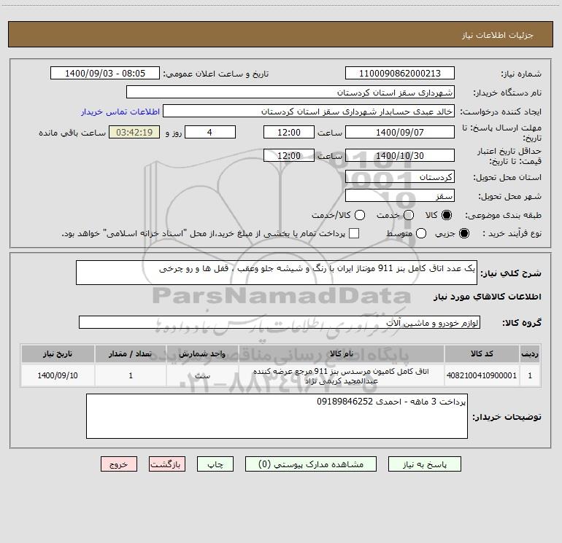Click the buyer organization name field
562x543 pixels.
[x=290, y=93]
